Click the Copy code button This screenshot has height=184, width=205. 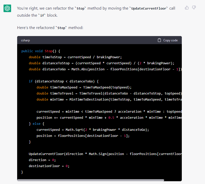coord(168,40)
